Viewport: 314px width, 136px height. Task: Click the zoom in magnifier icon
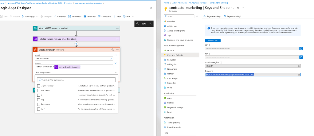click(138, 24)
